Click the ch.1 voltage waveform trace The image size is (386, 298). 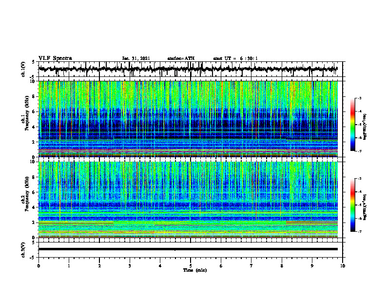click(x=188, y=69)
